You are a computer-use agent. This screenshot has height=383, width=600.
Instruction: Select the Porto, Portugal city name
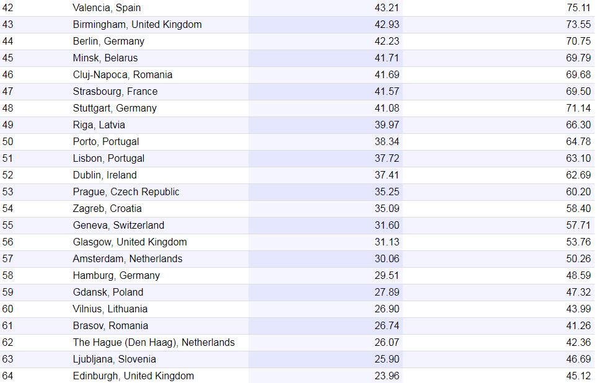point(106,142)
